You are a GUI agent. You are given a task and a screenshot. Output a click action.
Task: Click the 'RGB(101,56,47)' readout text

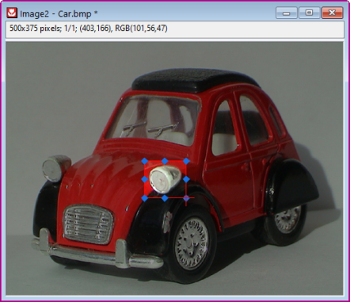tap(141, 29)
